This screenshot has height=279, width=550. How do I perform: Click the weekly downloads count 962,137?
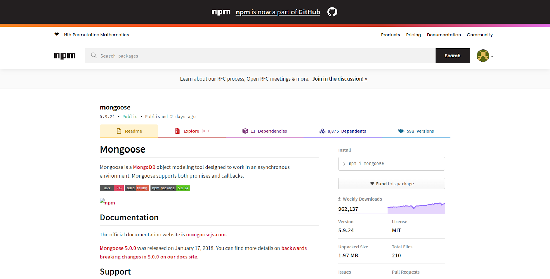[x=348, y=209]
